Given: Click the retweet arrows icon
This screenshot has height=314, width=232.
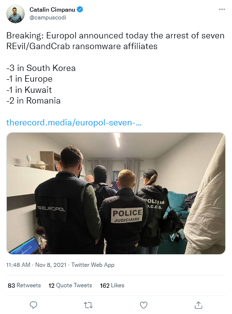Looking at the screenshot, I should (88, 305).
